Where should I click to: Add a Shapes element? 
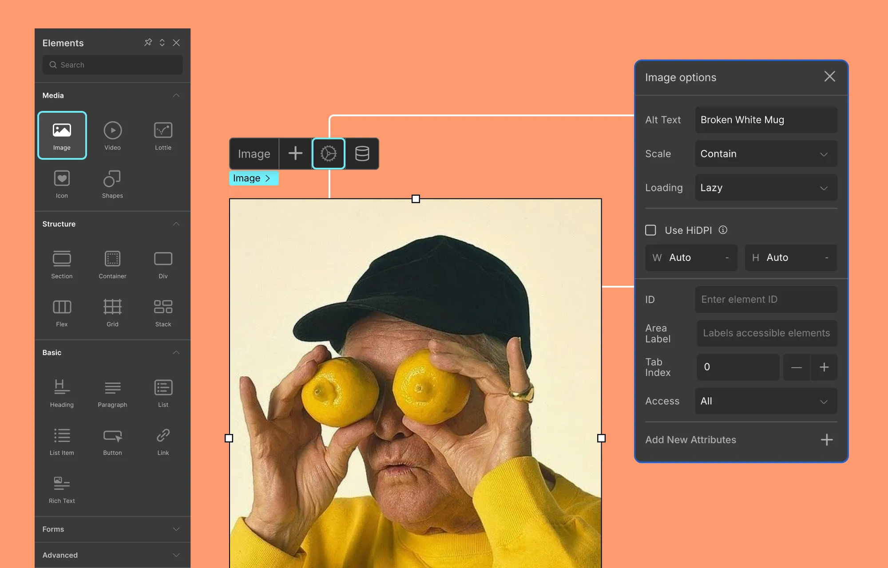pos(112,183)
